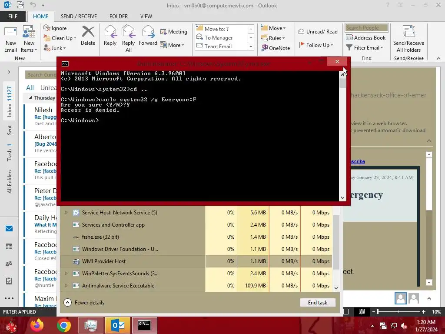Expand Antimalware Service Executable row
The height and width of the screenshot is (334, 445).
tap(66, 285)
